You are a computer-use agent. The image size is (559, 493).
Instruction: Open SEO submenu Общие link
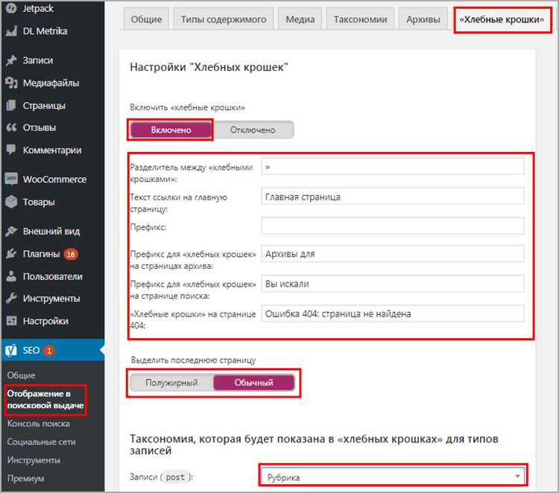click(x=21, y=375)
